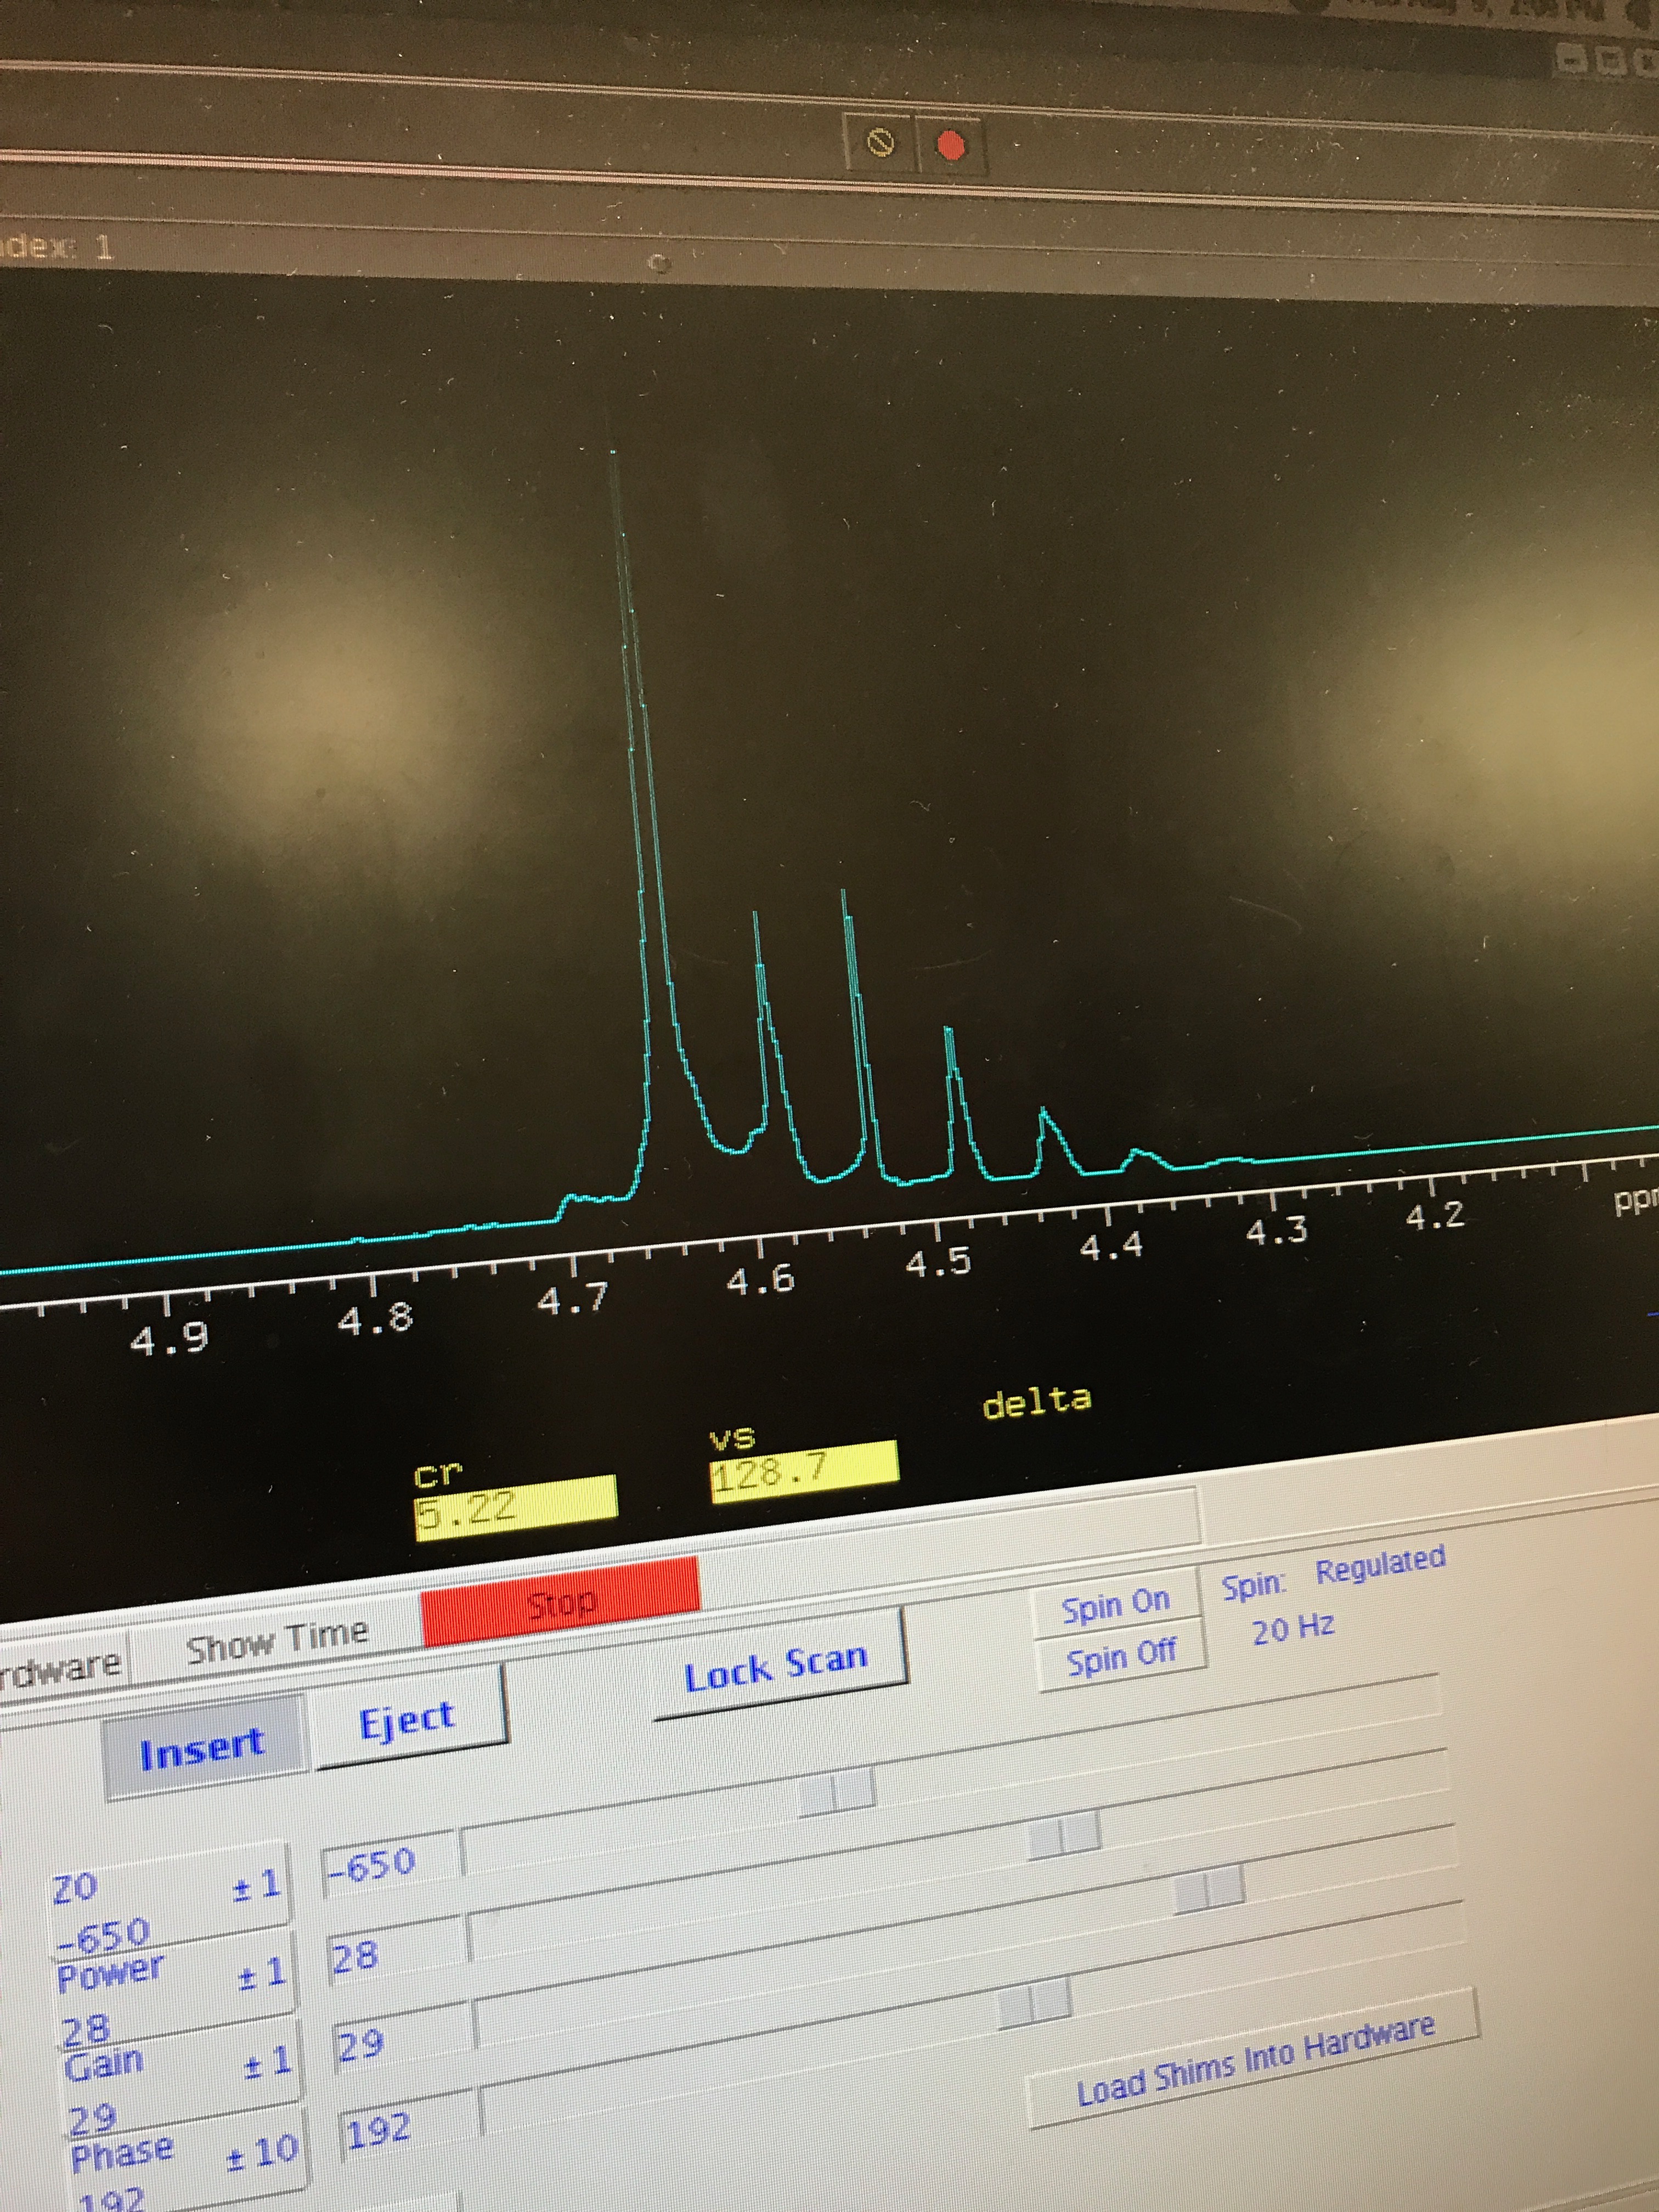Click the lock Power slider handle

point(1063,1835)
